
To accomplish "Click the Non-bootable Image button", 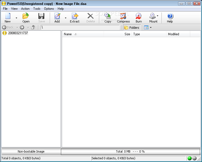I will (31, 151).
